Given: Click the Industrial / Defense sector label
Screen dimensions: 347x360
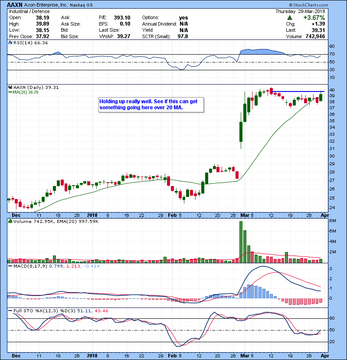Looking at the screenshot, I should point(29,11).
